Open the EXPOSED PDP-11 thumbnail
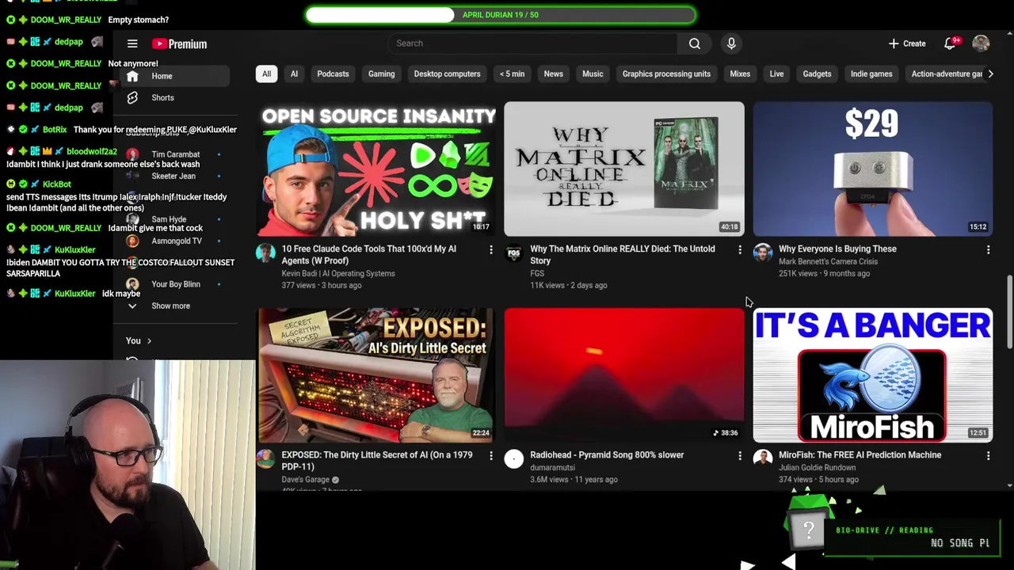 pyautogui.click(x=376, y=374)
